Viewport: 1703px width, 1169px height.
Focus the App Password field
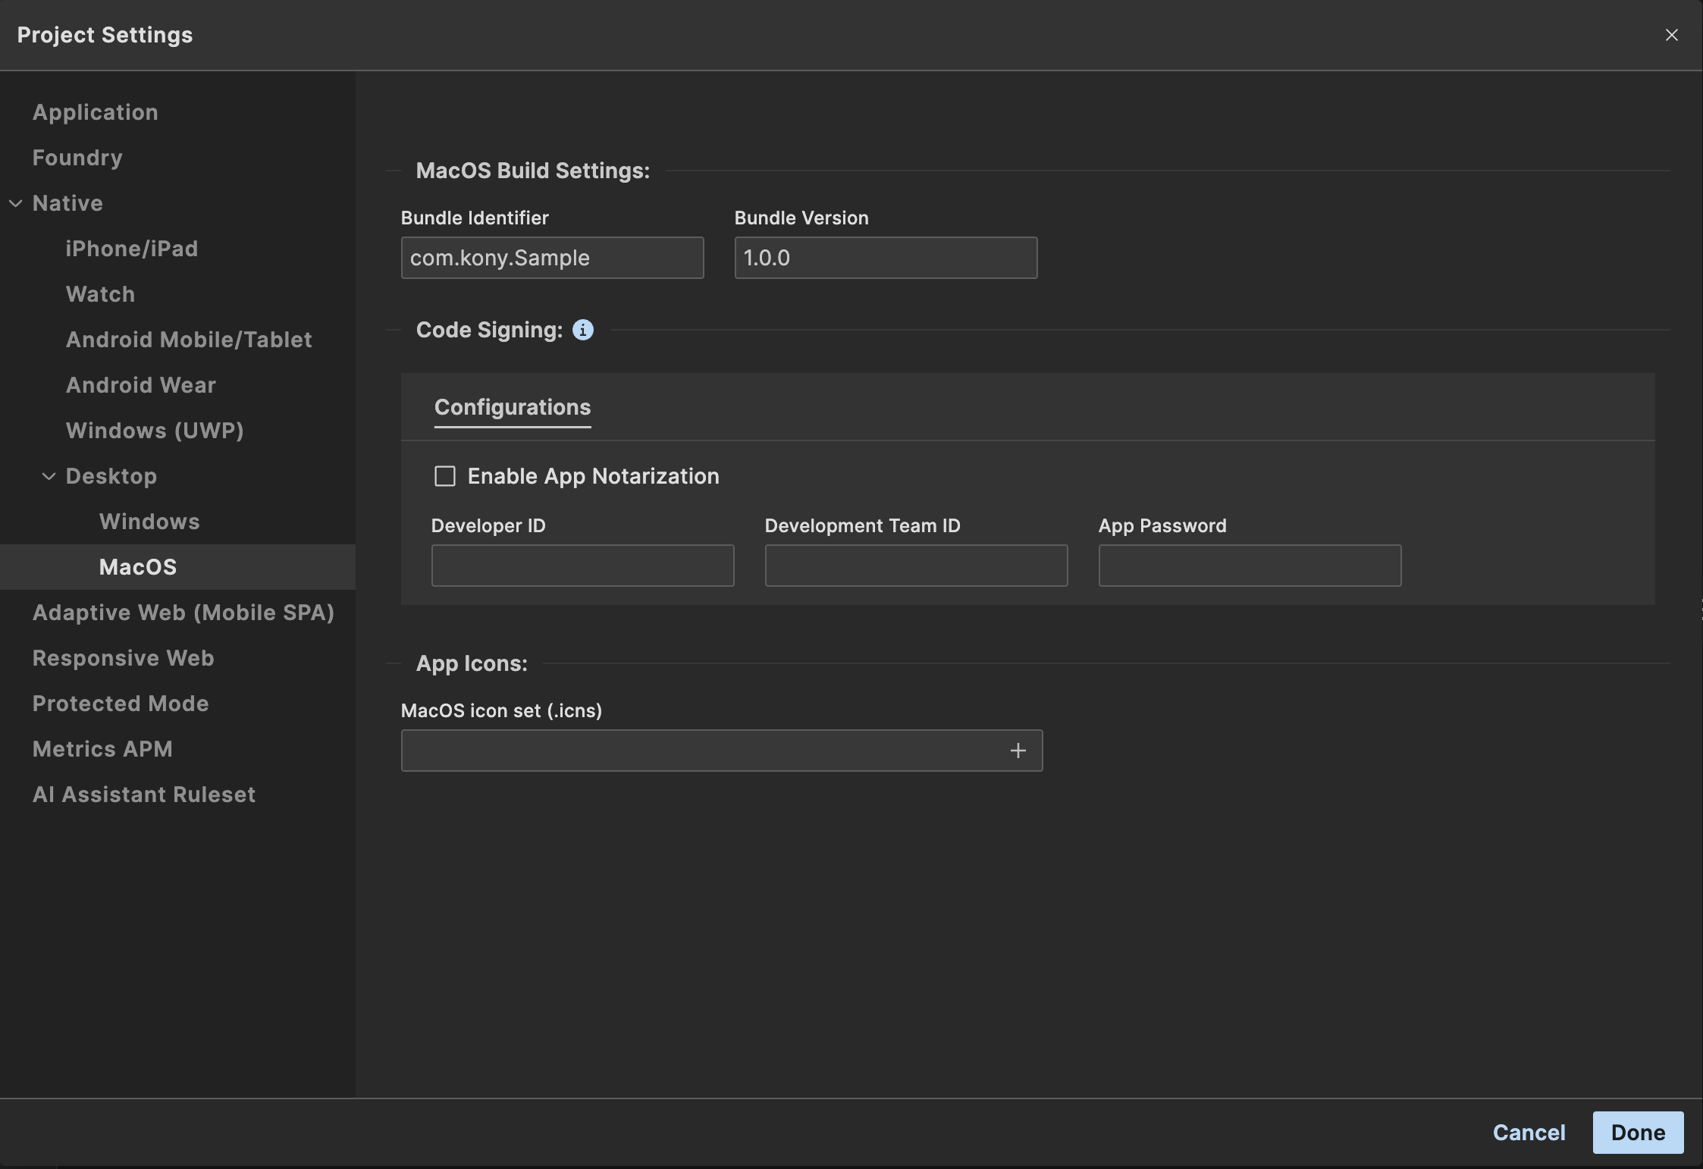(x=1250, y=566)
